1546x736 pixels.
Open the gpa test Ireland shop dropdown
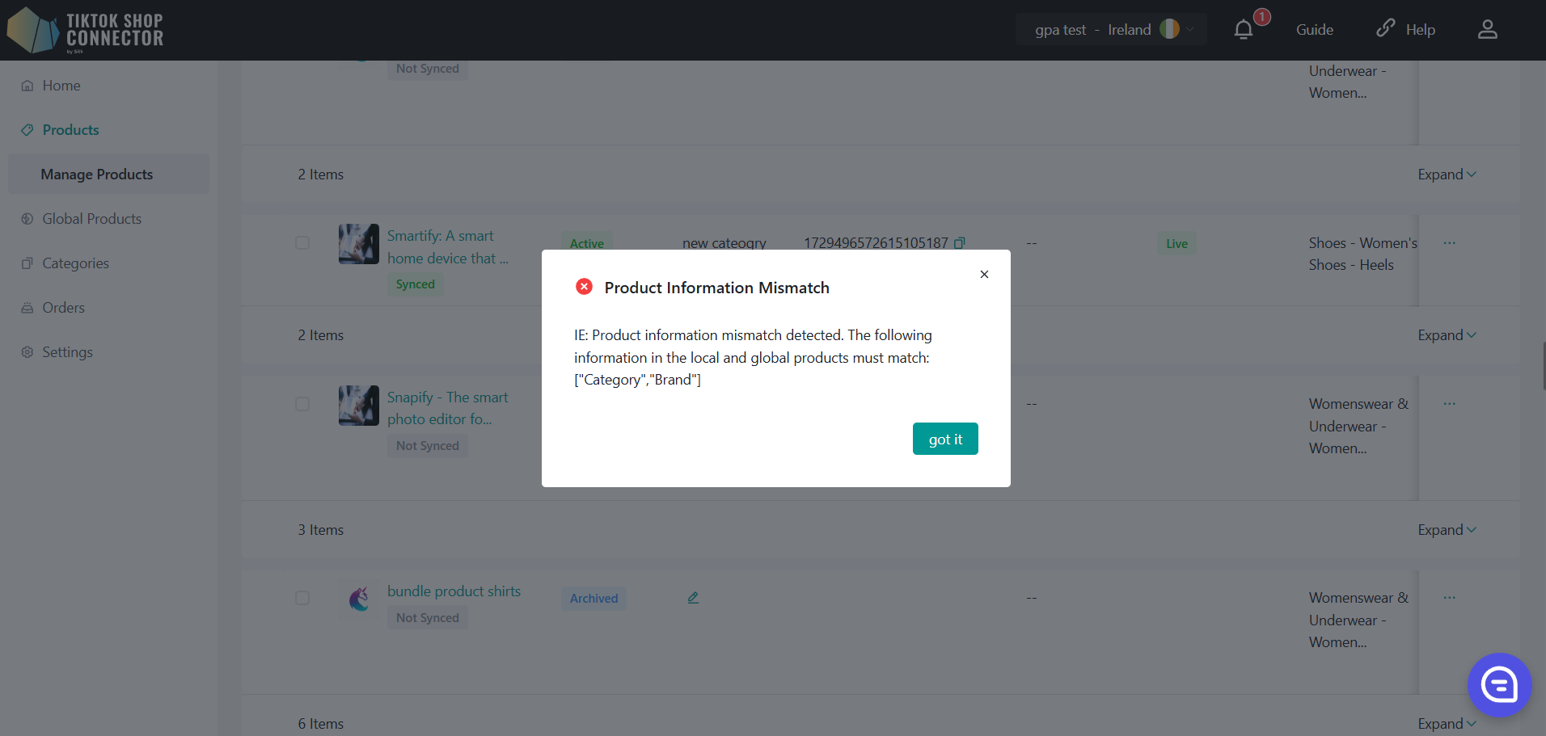1111,30
